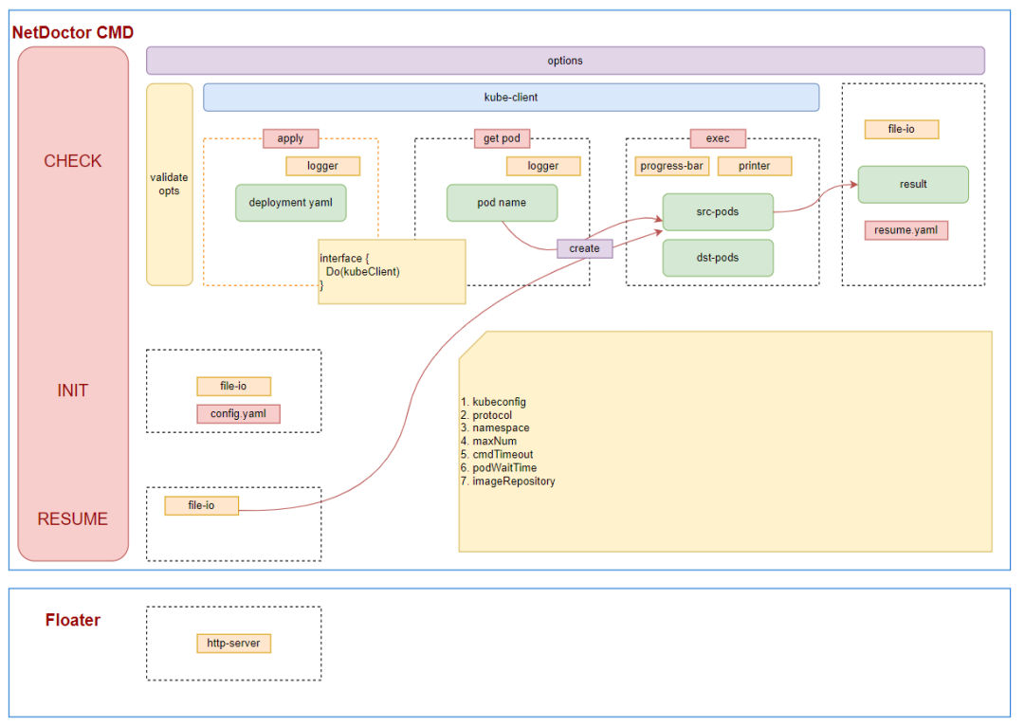The width and height of the screenshot is (1024, 726).
Task: Select the blue kube-client bar
Action: [x=511, y=98]
